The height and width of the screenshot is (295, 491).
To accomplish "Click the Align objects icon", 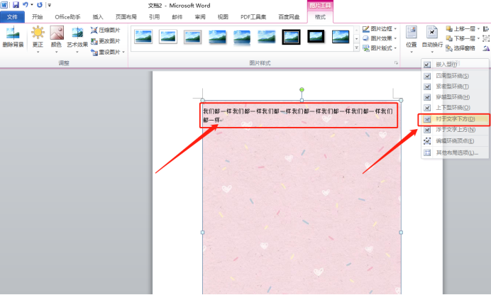I will click(x=486, y=29).
